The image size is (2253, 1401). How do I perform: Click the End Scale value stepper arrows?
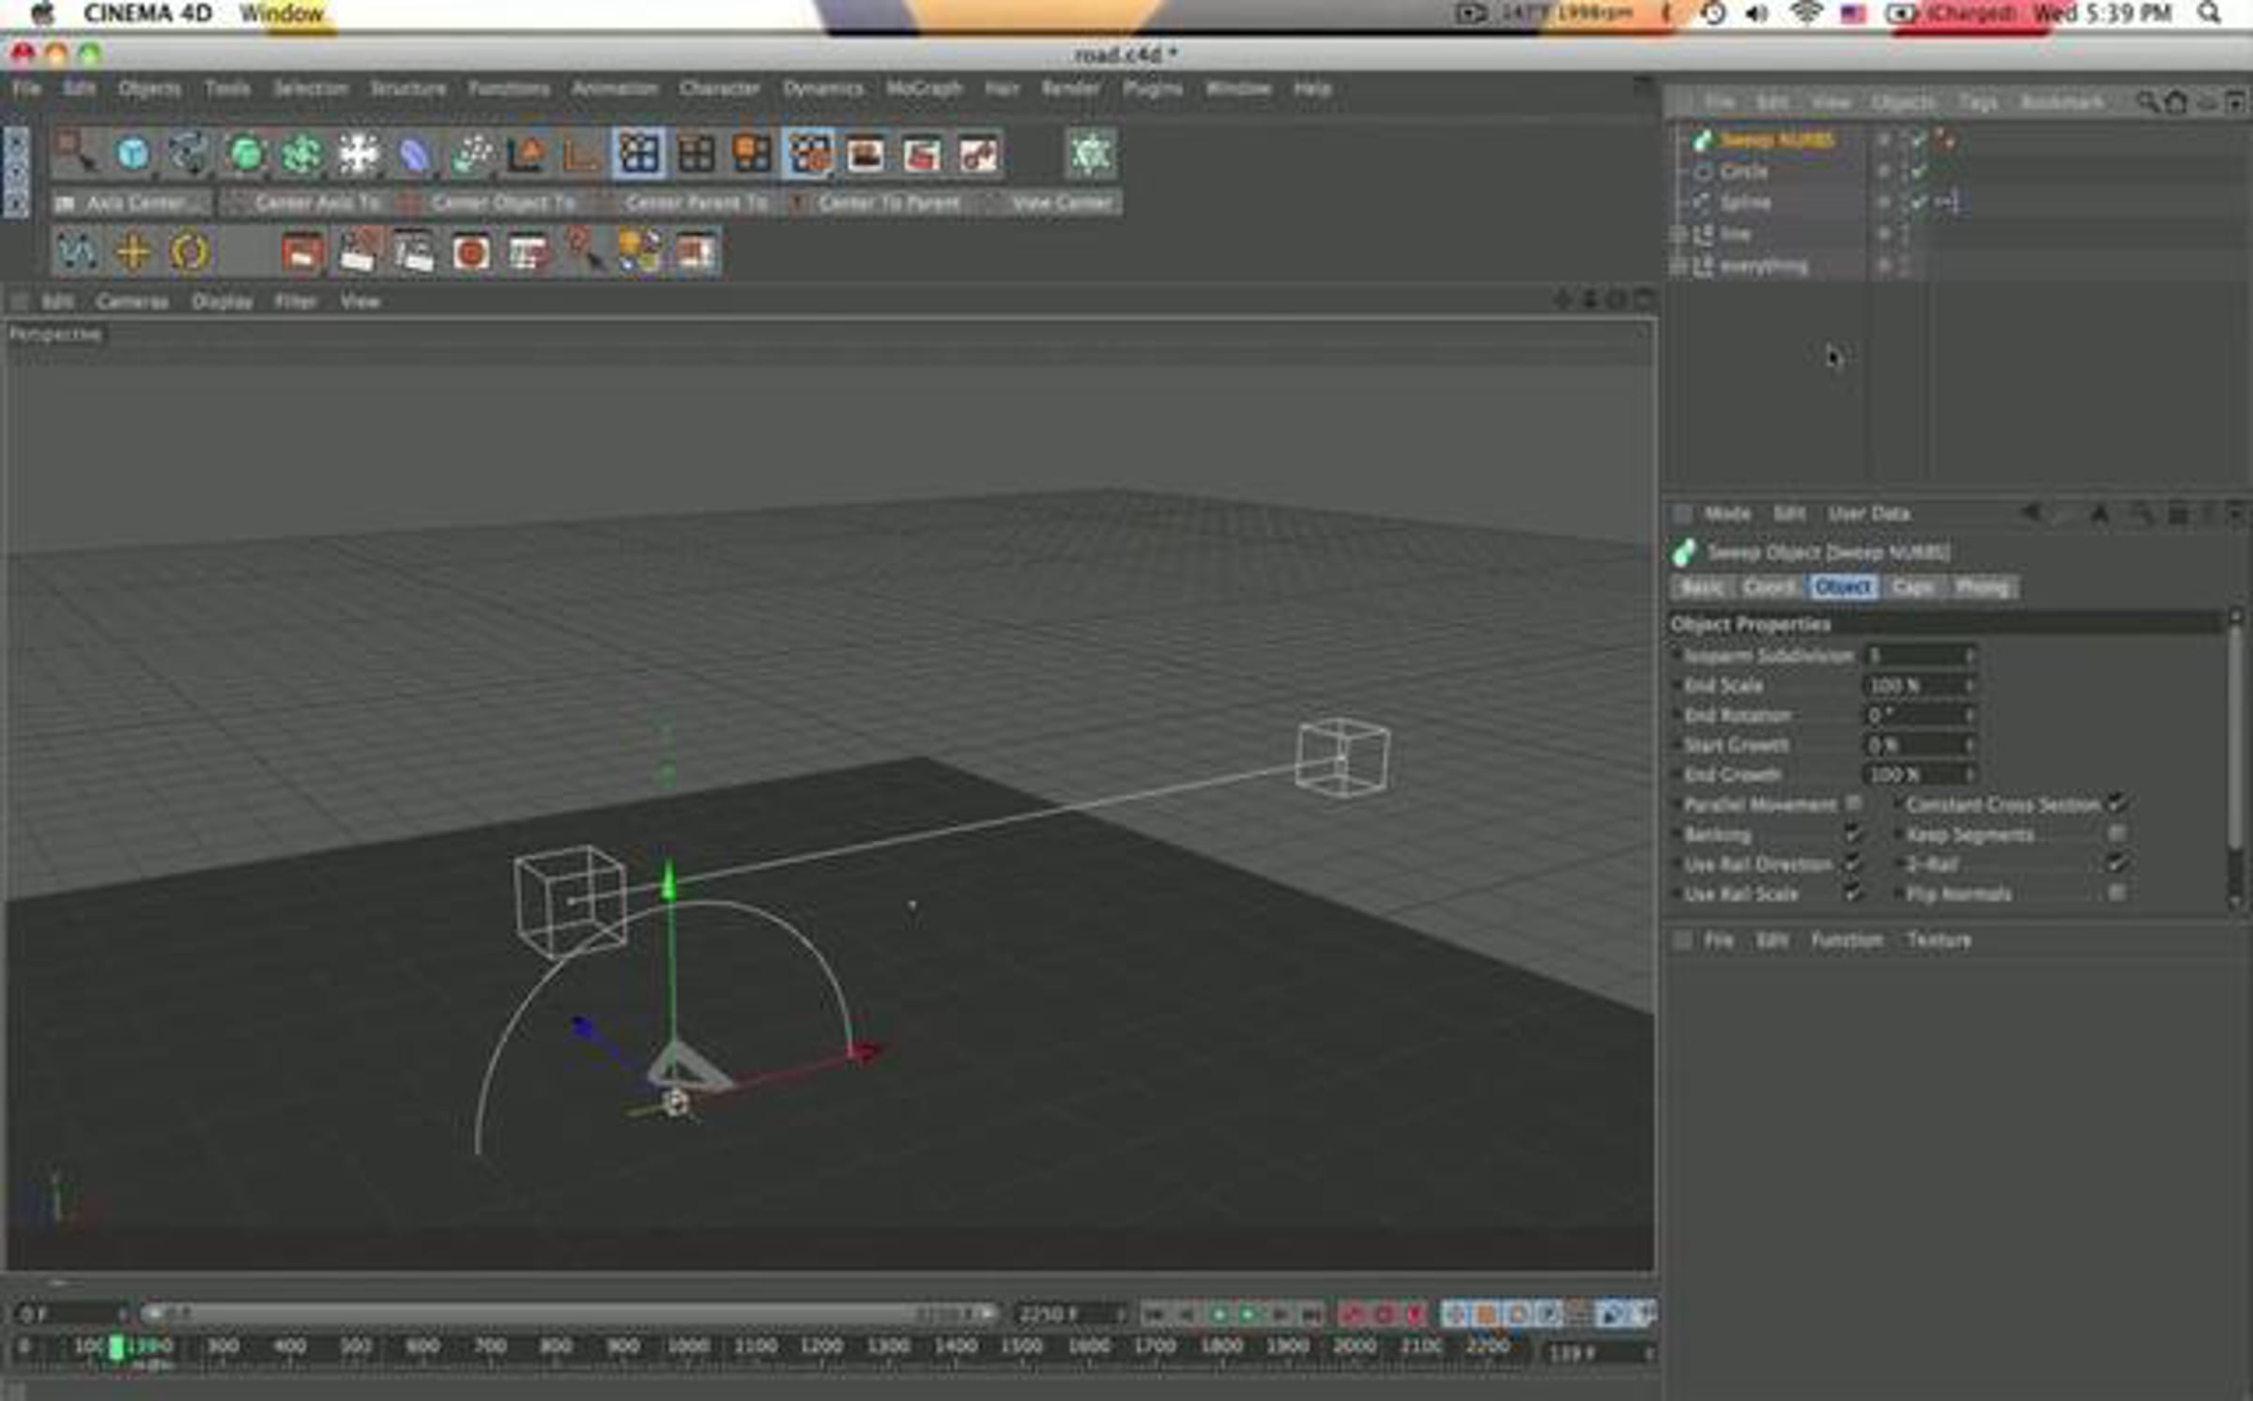(x=1969, y=686)
